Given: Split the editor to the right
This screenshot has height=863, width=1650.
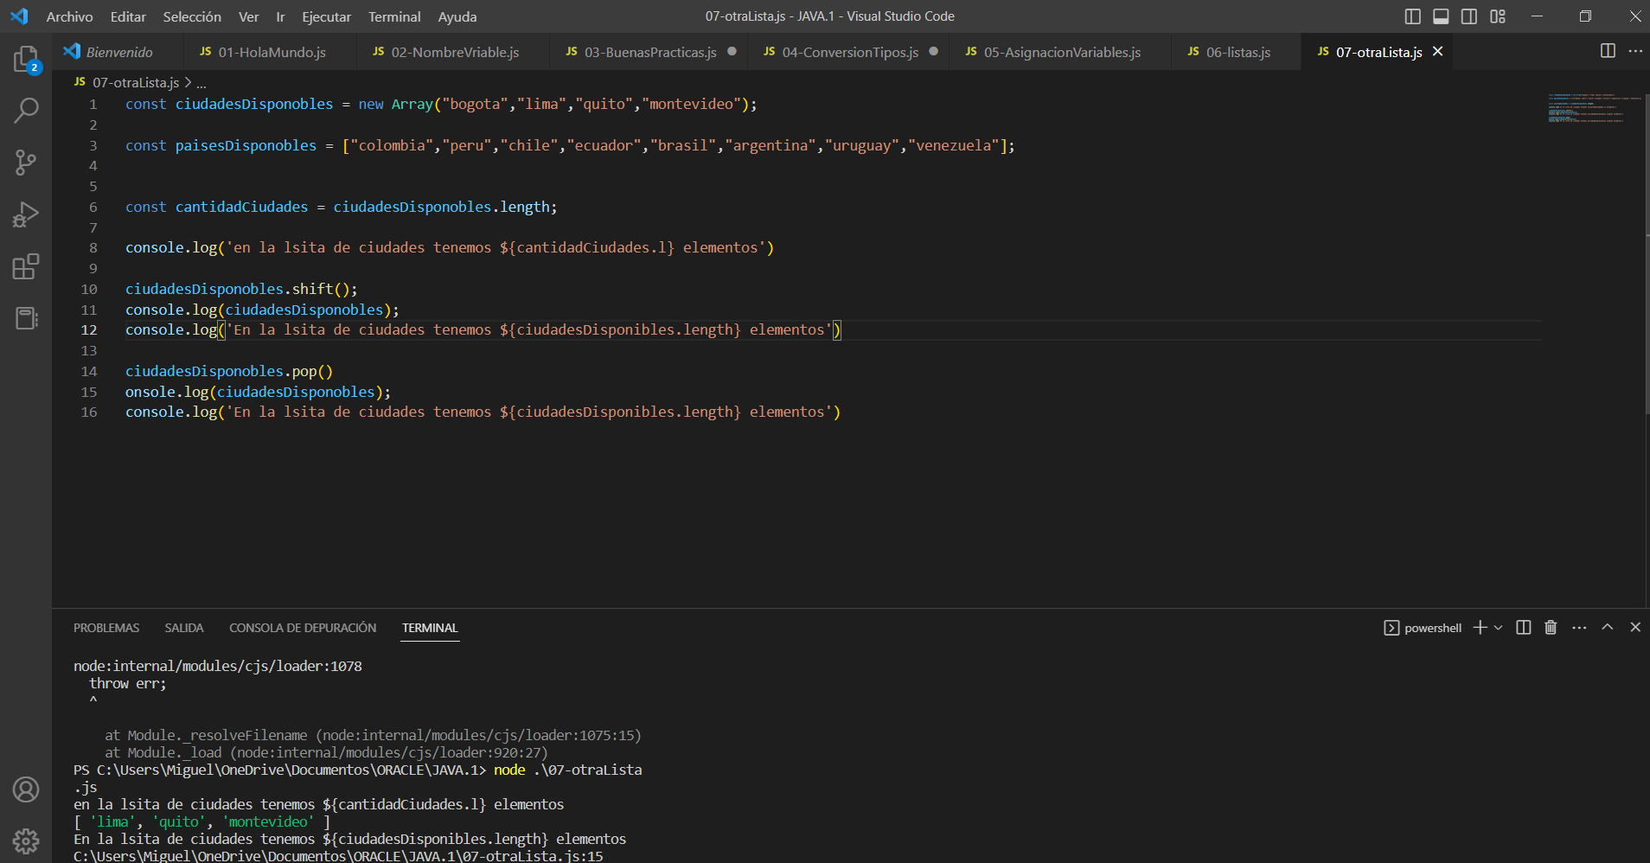Looking at the screenshot, I should (x=1608, y=51).
